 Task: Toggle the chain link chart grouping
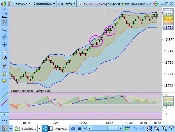click(10, 4)
